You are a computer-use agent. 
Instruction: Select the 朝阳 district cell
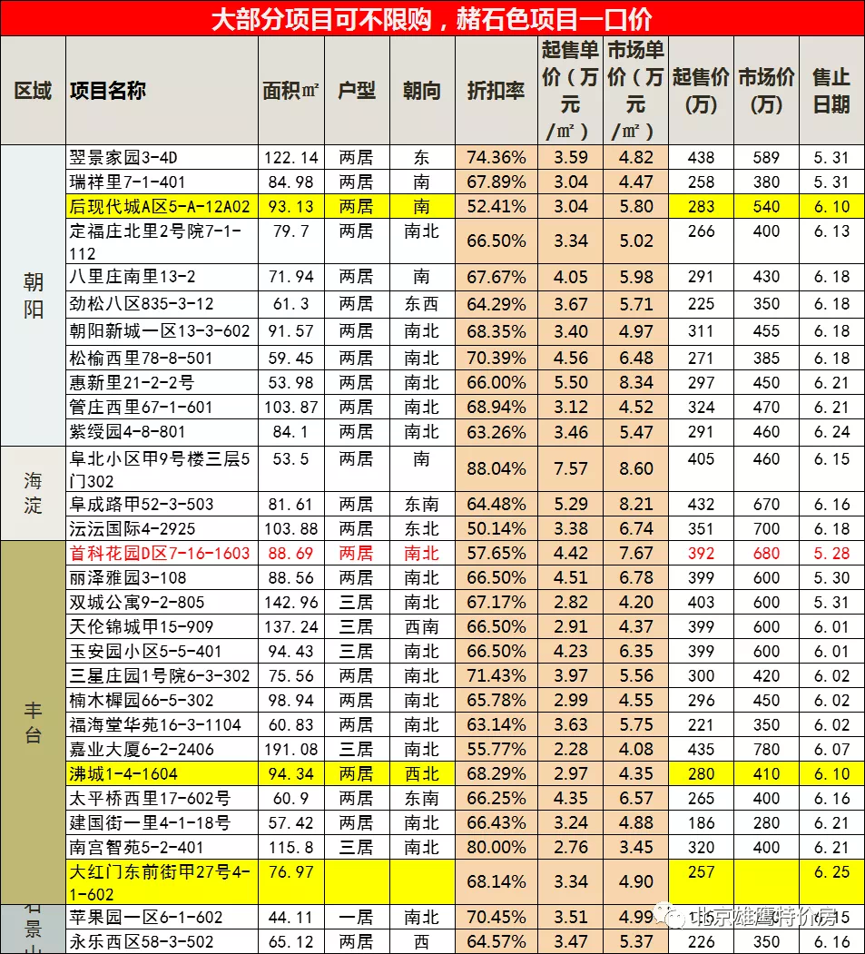pos(33,295)
